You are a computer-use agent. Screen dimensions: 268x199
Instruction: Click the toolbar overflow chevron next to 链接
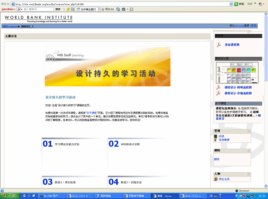pyautogui.click(x=255, y=3)
